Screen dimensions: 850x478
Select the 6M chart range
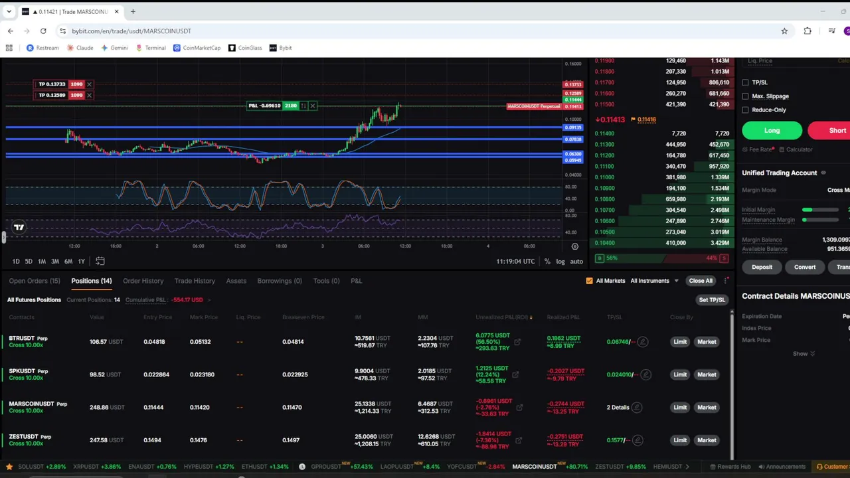tap(68, 262)
